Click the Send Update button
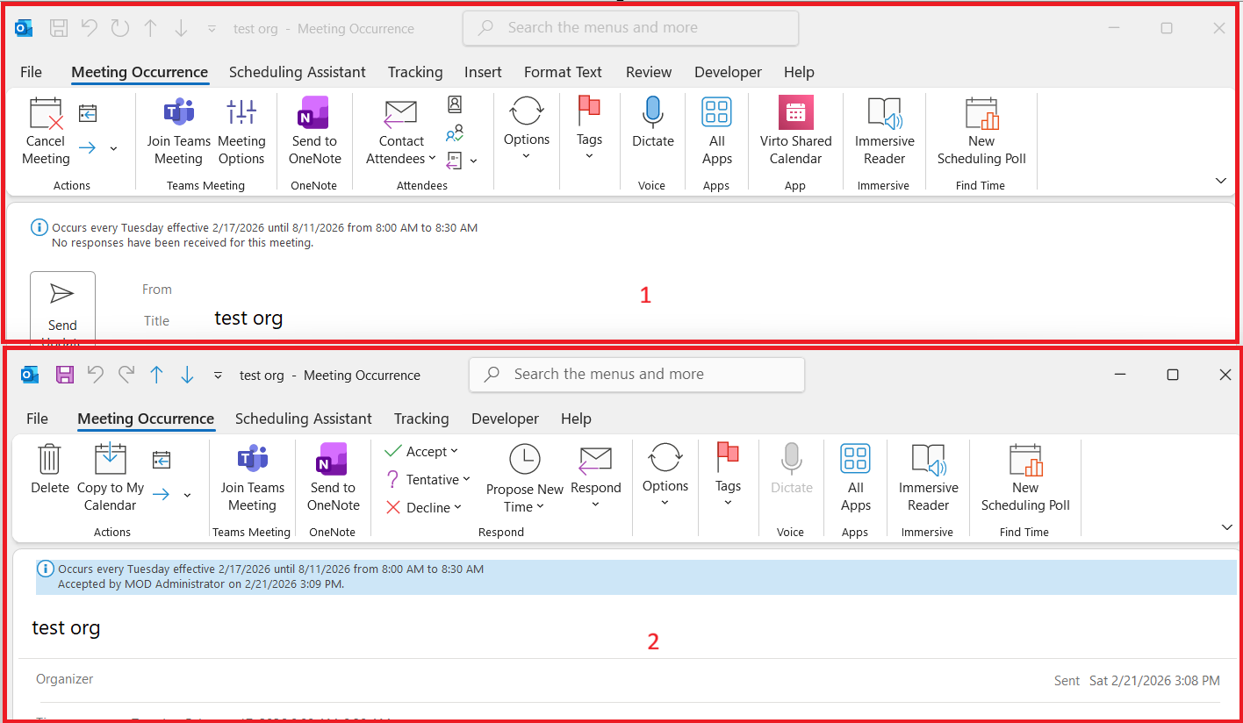Image resolution: width=1243 pixels, height=723 pixels. coord(62,307)
